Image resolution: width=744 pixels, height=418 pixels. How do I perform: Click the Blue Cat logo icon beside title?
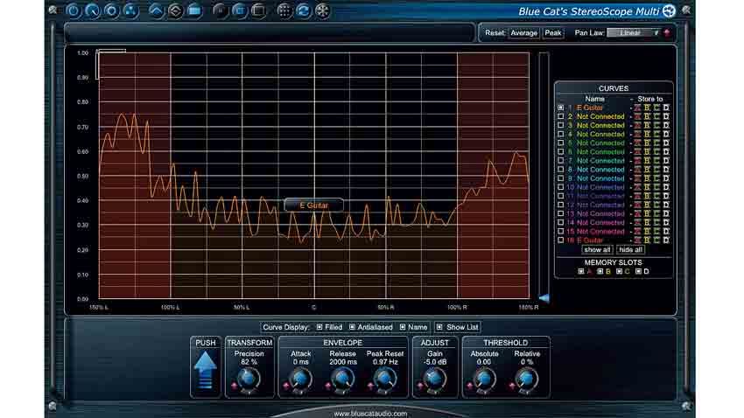[669, 10]
